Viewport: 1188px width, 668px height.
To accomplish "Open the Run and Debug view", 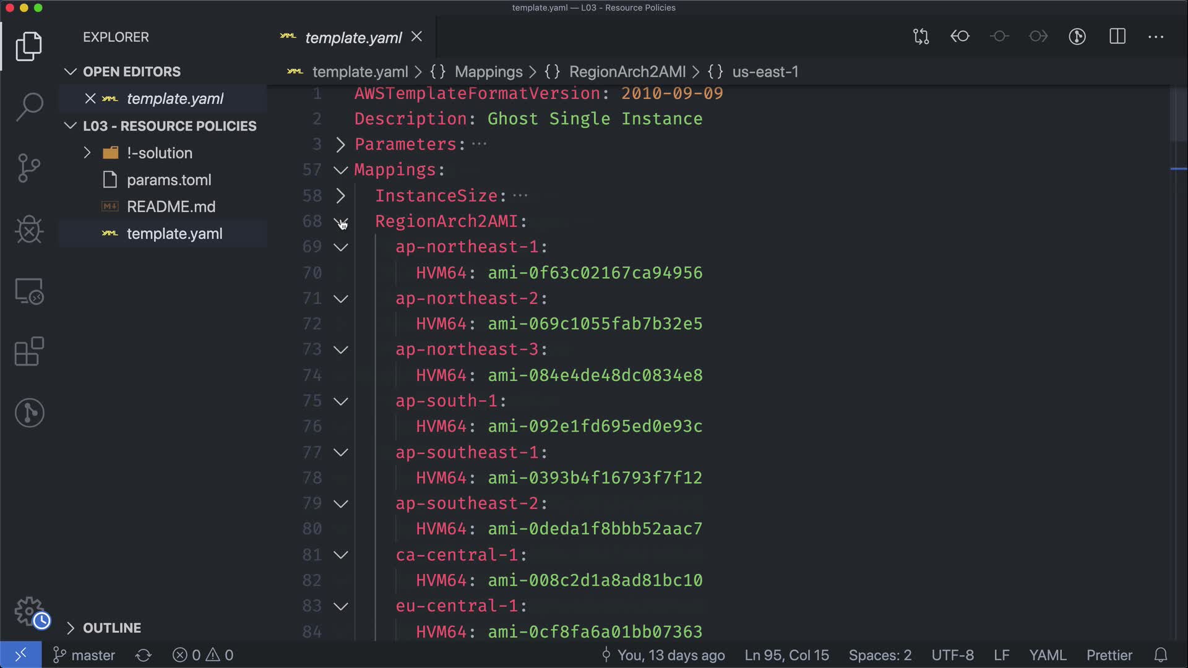I will 29,229.
